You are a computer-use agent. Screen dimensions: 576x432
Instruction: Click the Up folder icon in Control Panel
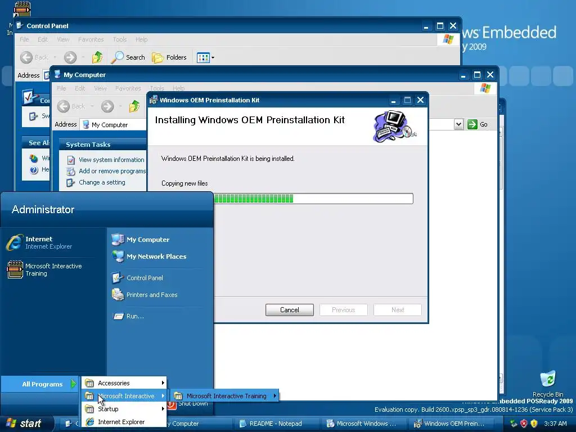click(97, 57)
